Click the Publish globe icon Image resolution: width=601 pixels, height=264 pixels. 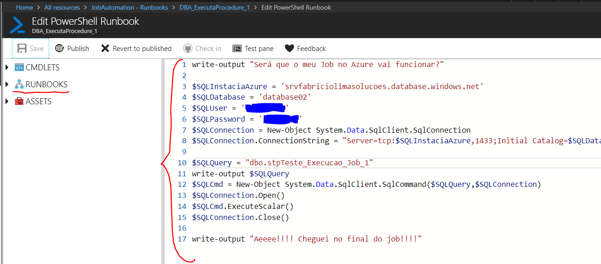59,48
